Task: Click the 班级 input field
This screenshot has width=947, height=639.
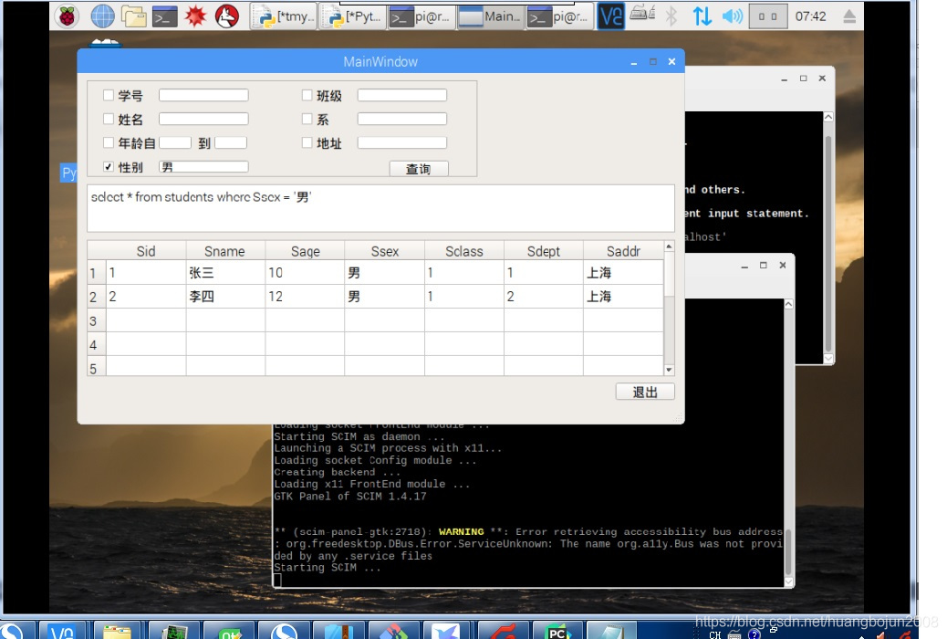Action: tap(402, 95)
